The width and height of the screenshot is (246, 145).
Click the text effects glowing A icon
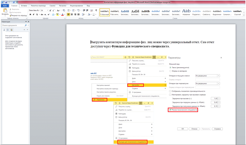click(53, 14)
